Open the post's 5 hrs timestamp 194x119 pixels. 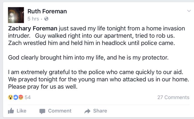[33, 19]
